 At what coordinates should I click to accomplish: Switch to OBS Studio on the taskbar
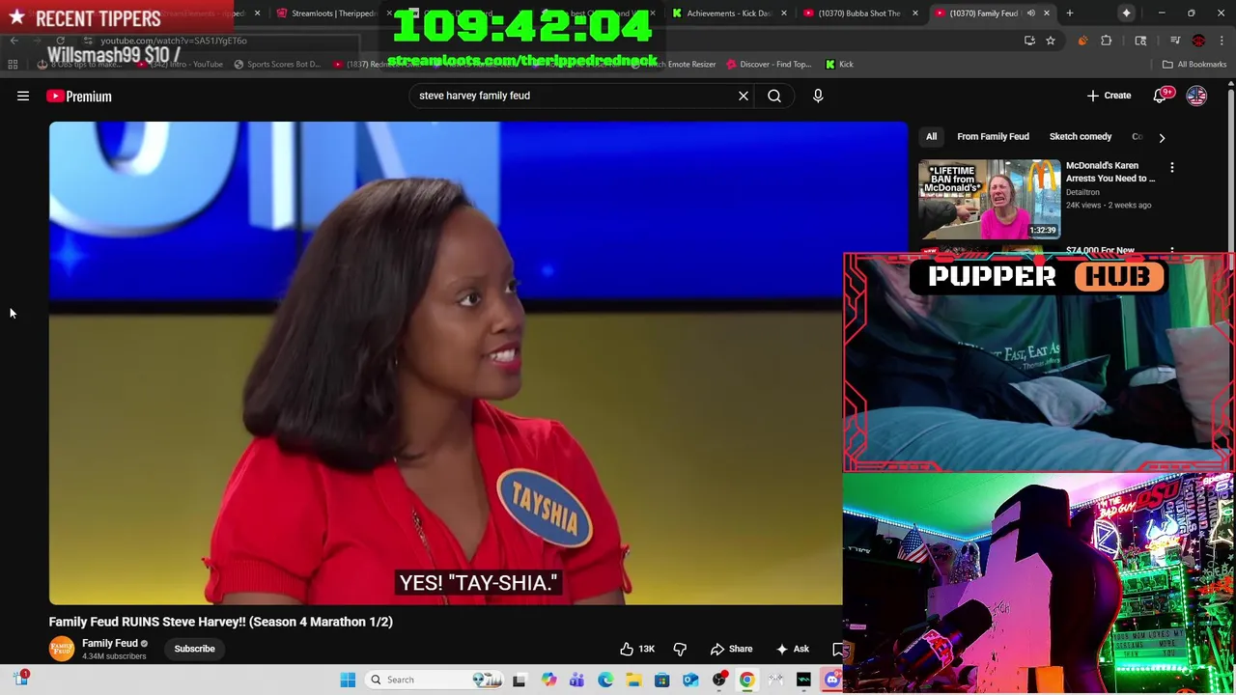click(718, 680)
